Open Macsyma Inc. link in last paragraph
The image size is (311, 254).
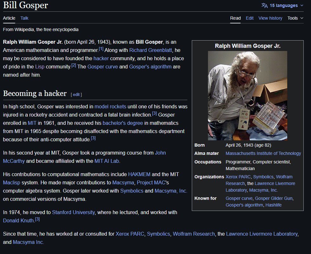coord(28,242)
